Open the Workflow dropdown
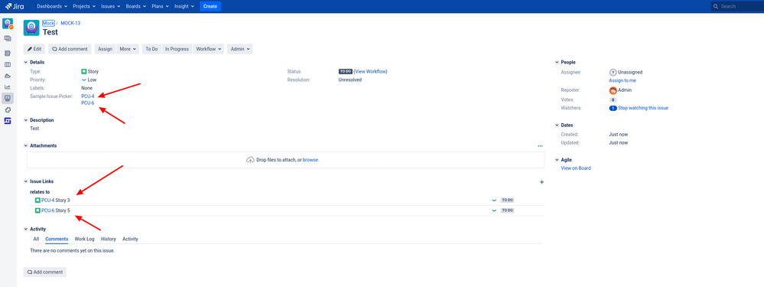This screenshot has height=287, width=764. click(x=209, y=49)
